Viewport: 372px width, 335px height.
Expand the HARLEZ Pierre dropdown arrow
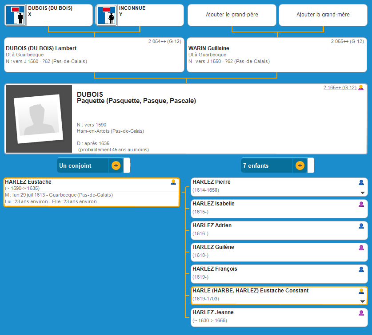[x=363, y=193]
